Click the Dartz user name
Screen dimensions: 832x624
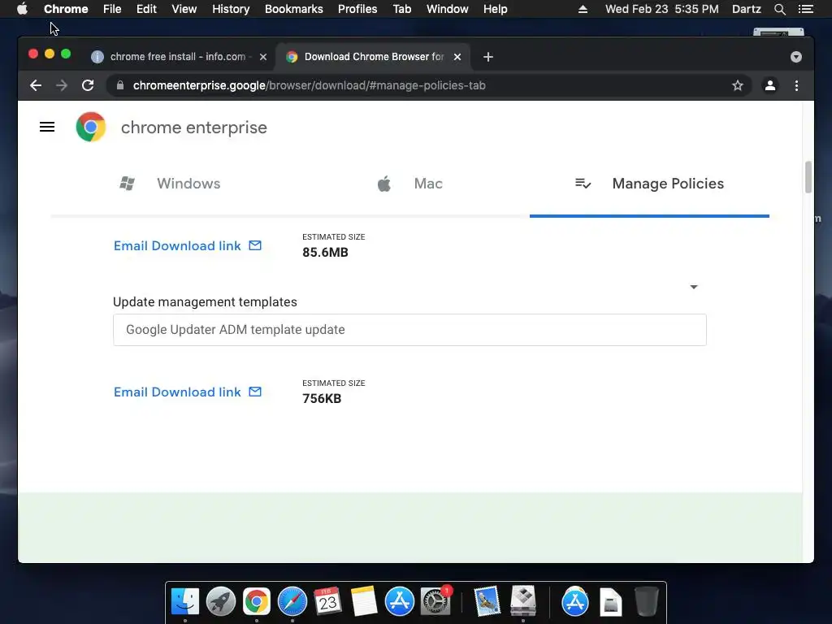click(747, 9)
